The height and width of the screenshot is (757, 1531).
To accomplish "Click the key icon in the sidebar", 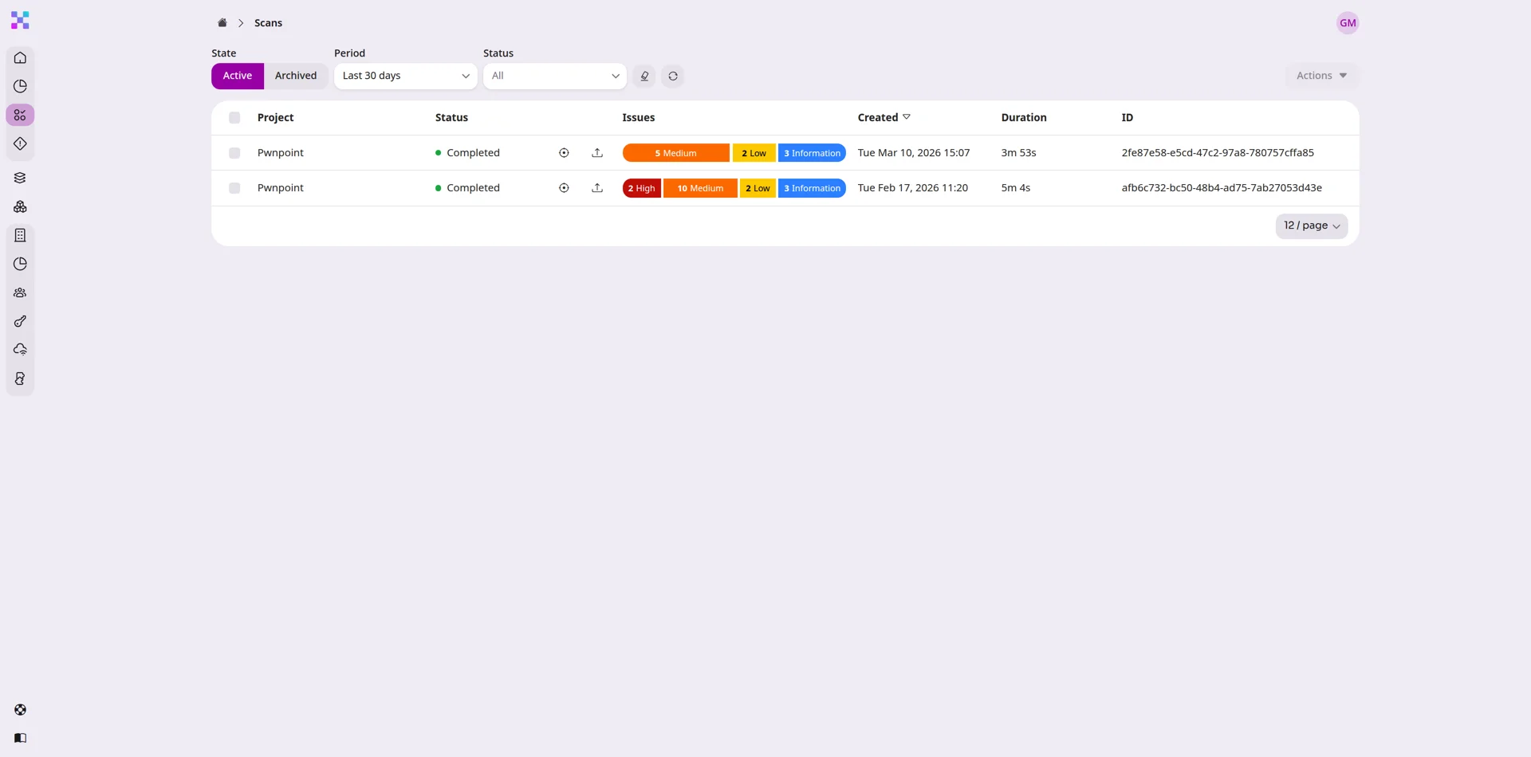I will point(20,322).
